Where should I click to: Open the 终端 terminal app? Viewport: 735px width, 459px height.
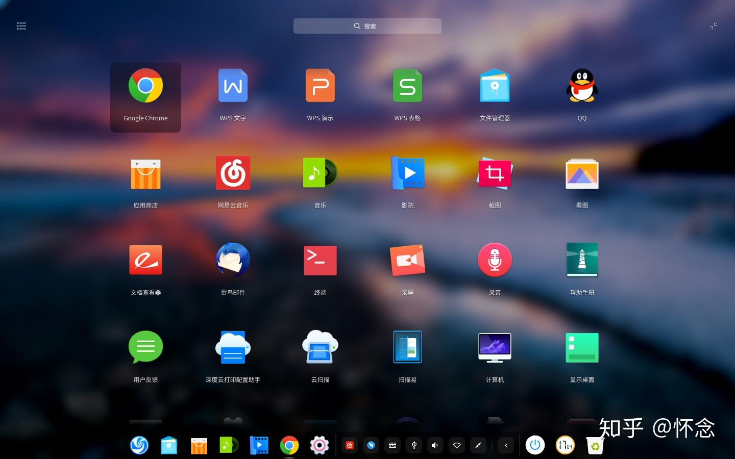[320, 260]
